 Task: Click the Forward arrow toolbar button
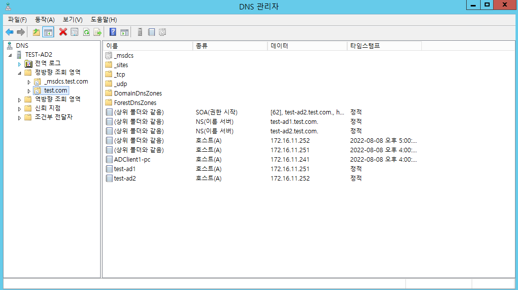(x=21, y=32)
